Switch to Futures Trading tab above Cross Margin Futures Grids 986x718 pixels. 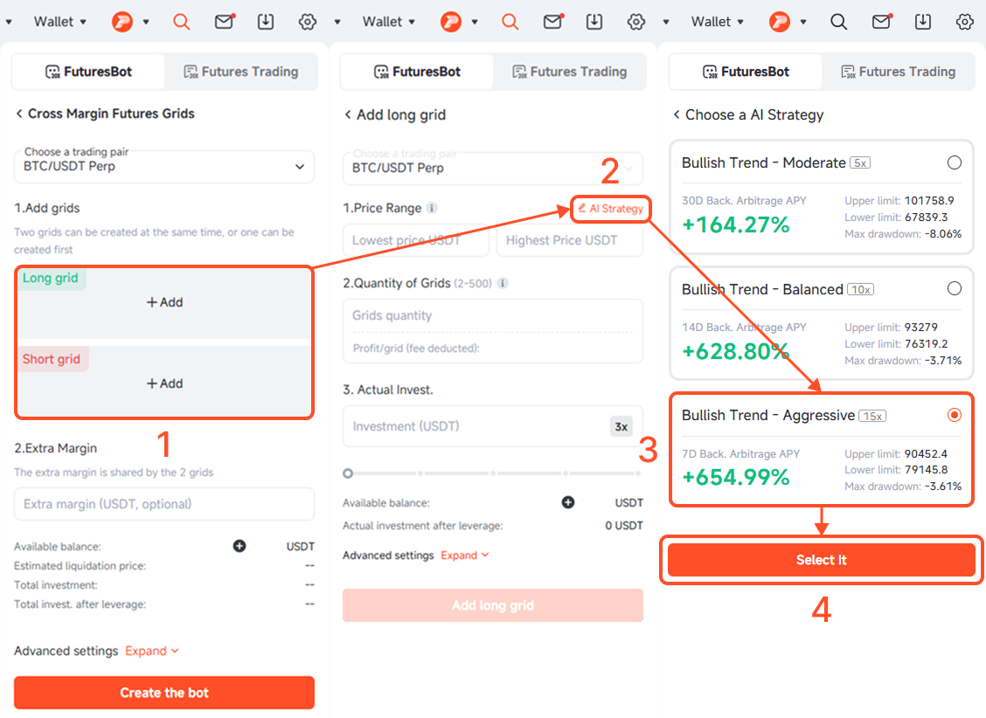tap(241, 72)
